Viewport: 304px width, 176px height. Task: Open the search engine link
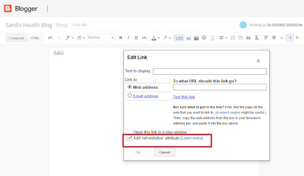(230, 113)
